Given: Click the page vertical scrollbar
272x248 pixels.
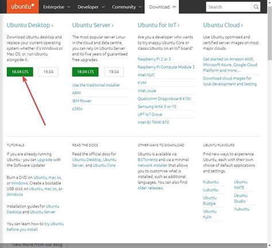Looking at the screenshot, I should point(270,124).
